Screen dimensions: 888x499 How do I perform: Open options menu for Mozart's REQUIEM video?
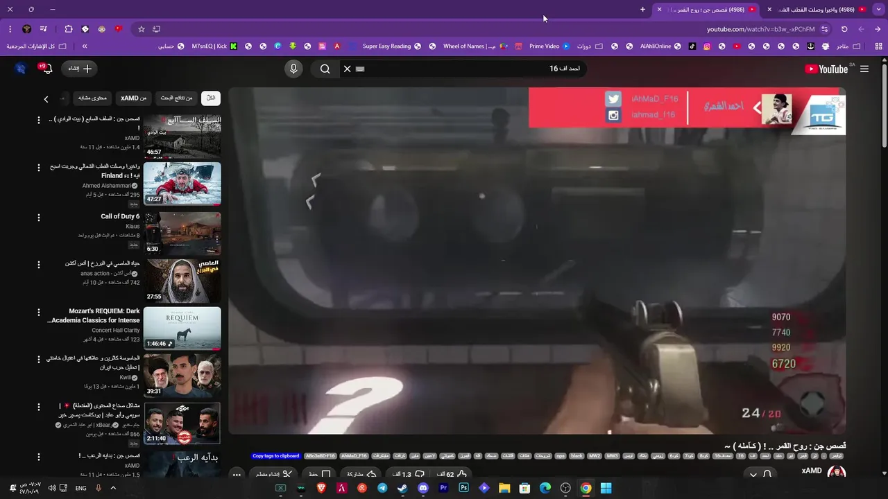pos(39,313)
